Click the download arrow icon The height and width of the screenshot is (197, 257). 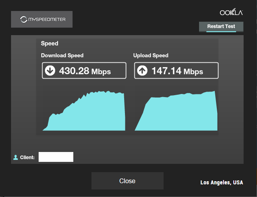50,70
